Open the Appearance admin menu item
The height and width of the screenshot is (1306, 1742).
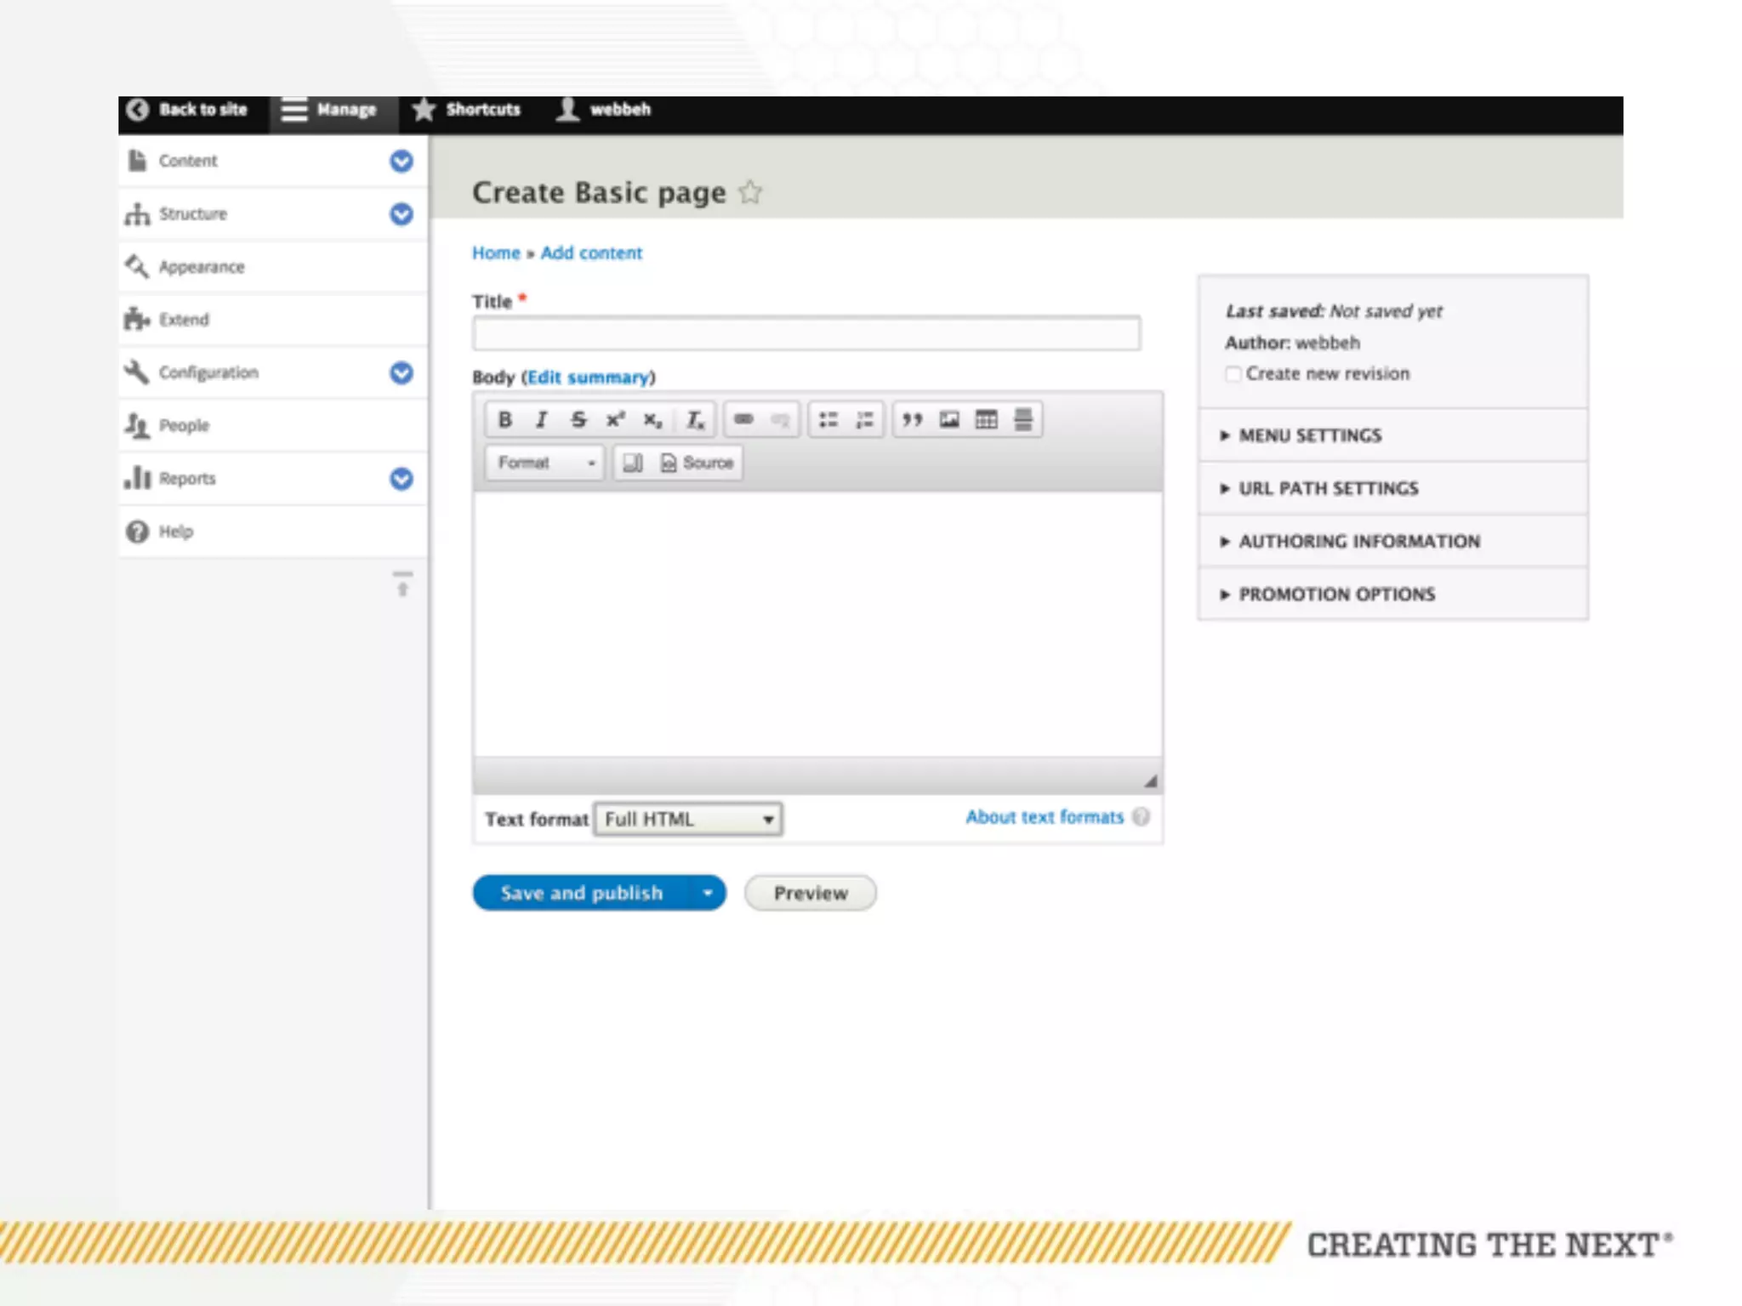(x=202, y=267)
